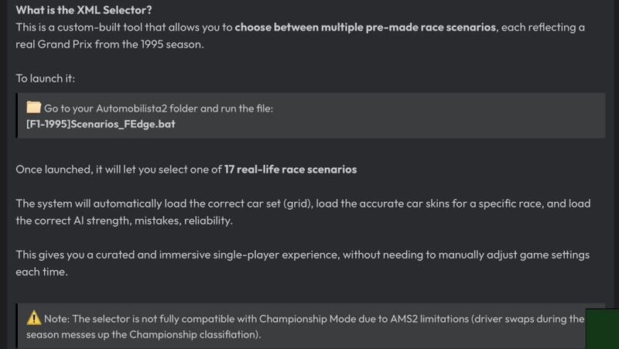
Task: Click bold text 'choose between multiple pre-made race scenarios'
Action: (365, 27)
